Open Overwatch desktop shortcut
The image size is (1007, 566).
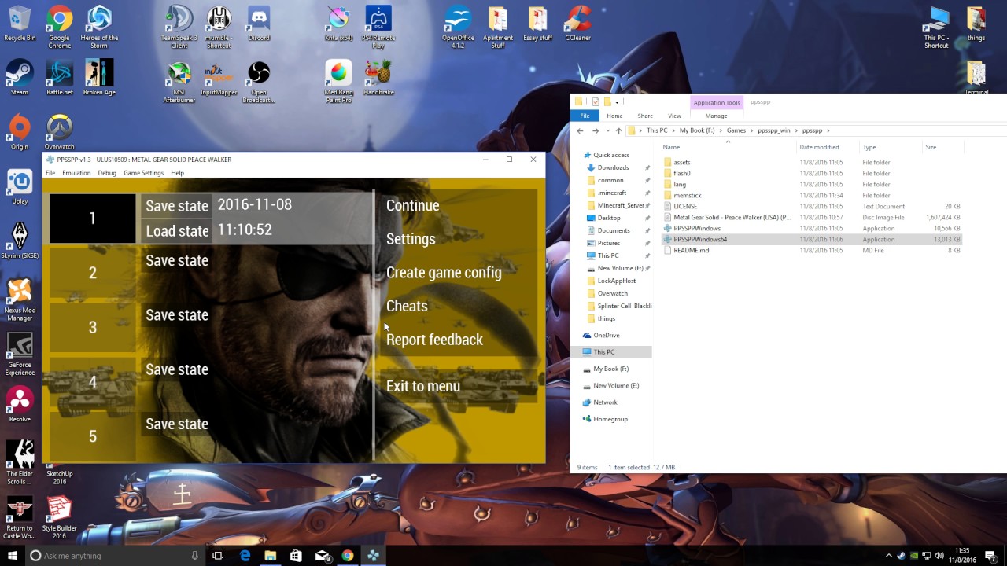coord(59,132)
